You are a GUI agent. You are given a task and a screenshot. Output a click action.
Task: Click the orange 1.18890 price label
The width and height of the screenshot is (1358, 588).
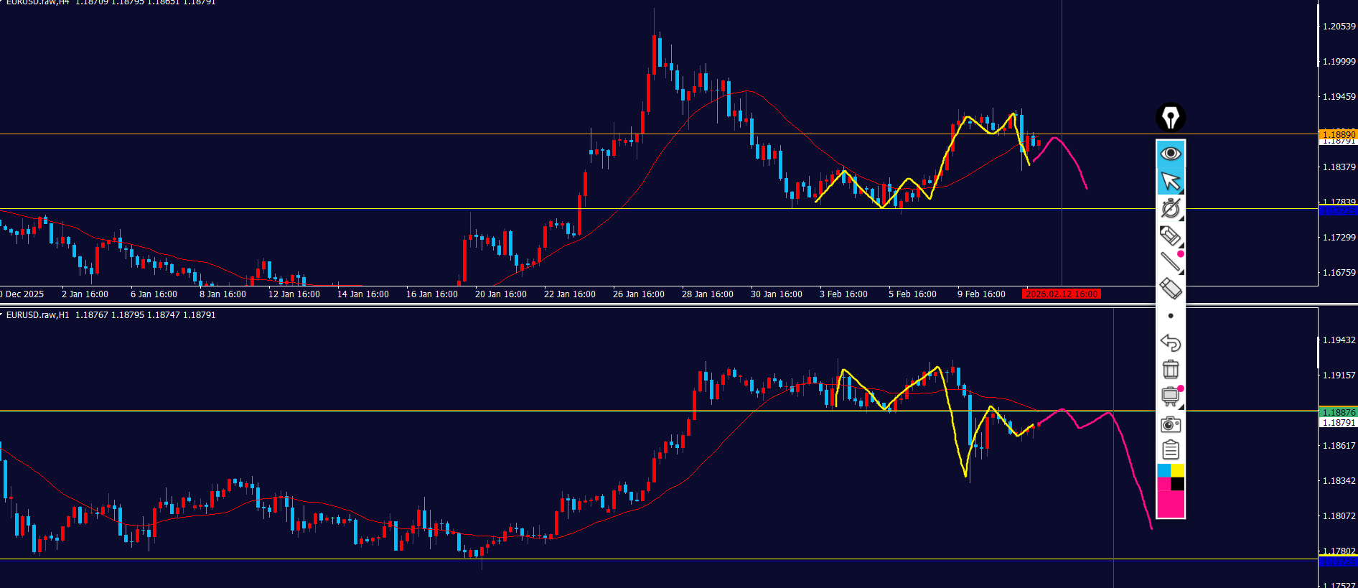pyautogui.click(x=1339, y=134)
